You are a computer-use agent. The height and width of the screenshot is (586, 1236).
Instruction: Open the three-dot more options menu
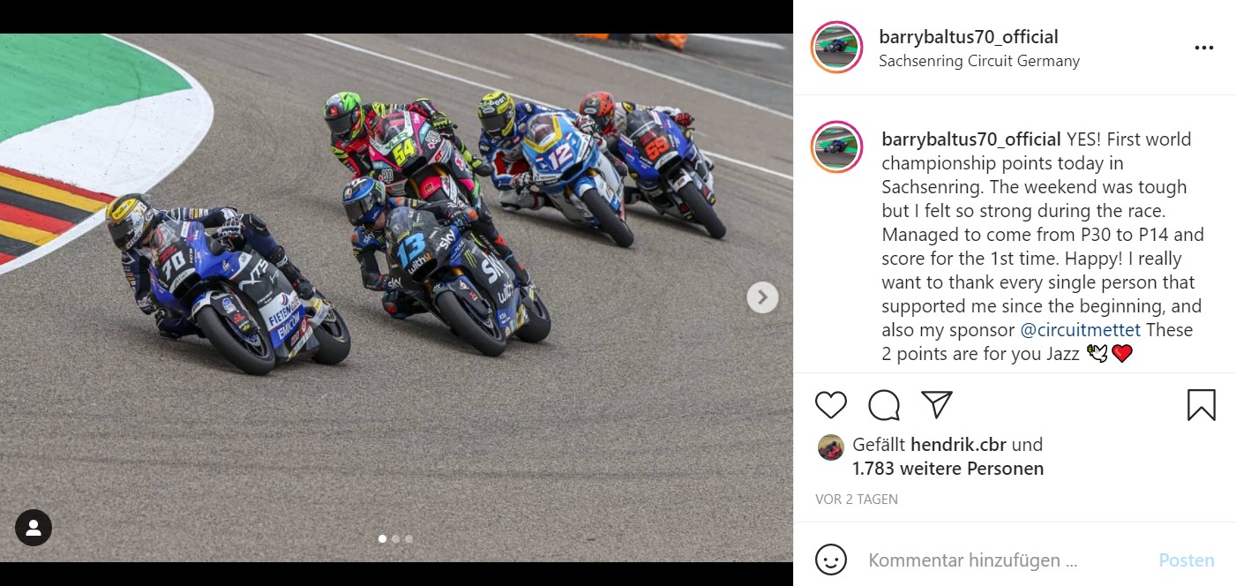coord(1204,48)
